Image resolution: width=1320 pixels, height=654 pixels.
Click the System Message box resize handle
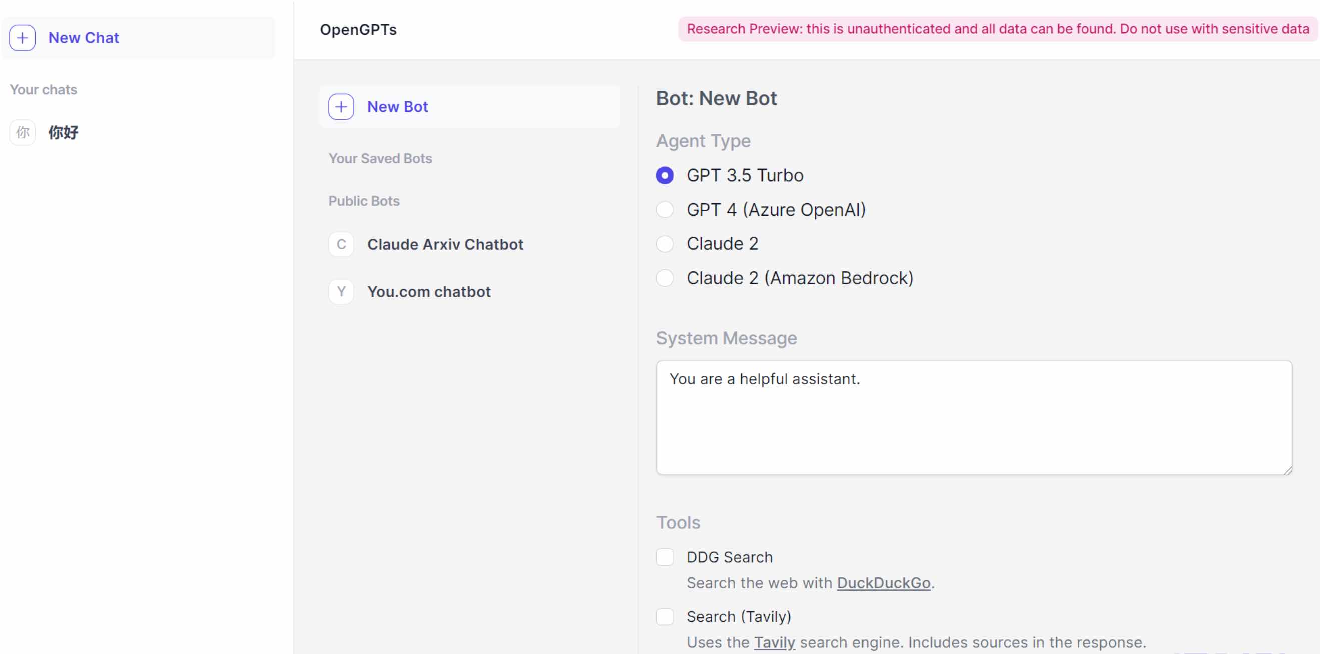coord(1287,470)
